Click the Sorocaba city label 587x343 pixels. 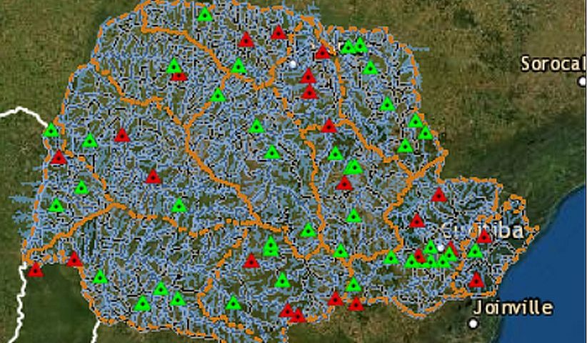(x=552, y=64)
